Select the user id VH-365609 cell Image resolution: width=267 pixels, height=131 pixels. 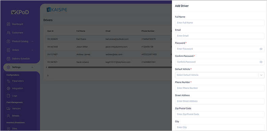(52, 39)
